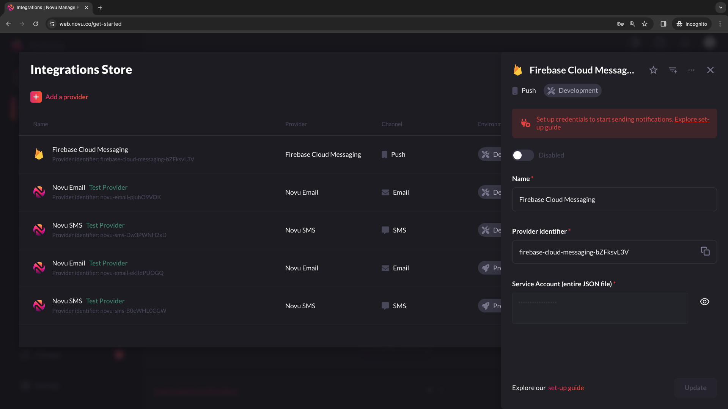Mark Firebase integration as primary with star icon
This screenshot has width=728, height=409.
tap(653, 70)
